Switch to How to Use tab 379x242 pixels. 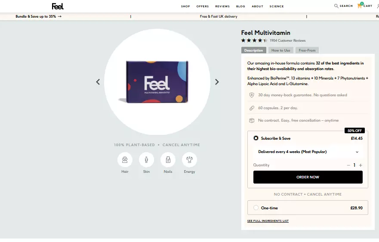click(x=280, y=50)
